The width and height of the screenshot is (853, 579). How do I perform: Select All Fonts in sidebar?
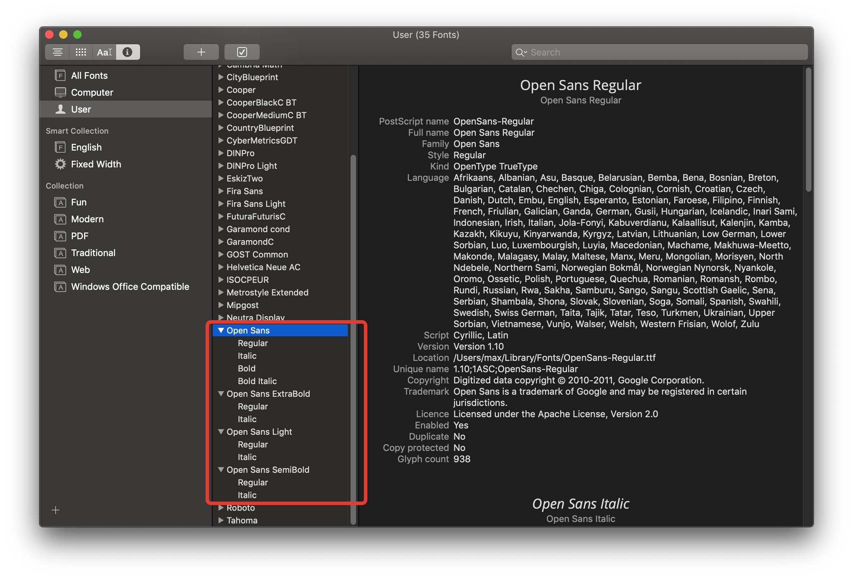[89, 76]
